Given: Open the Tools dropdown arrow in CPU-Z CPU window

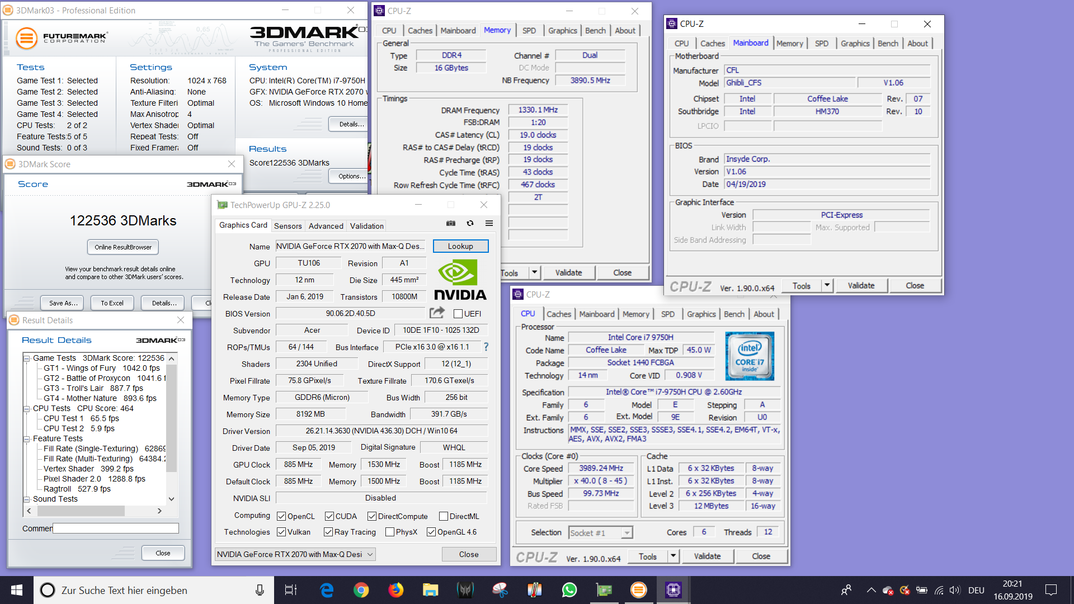Looking at the screenshot, I should (x=673, y=556).
